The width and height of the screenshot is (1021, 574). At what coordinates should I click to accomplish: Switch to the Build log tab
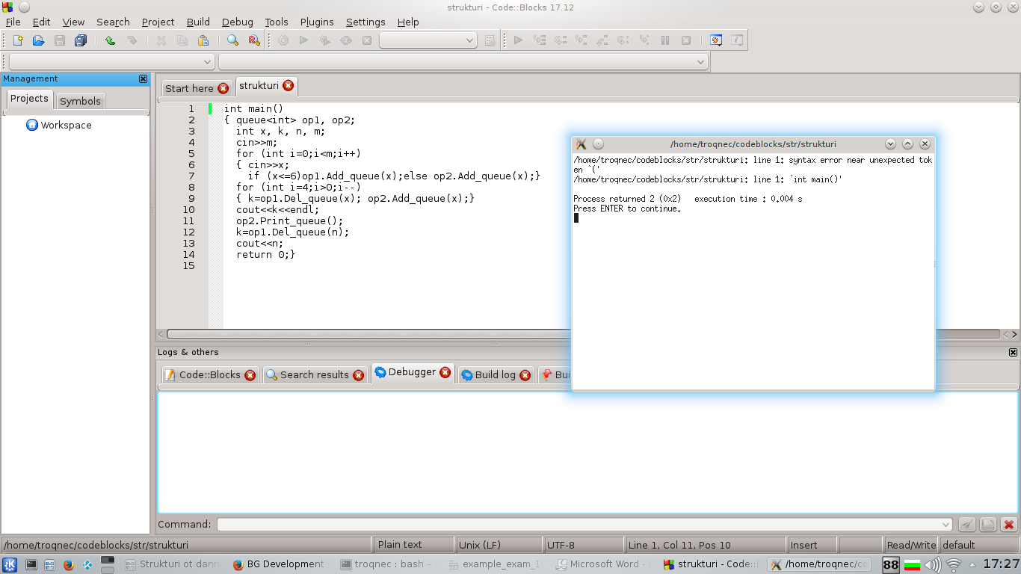(495, 374)
